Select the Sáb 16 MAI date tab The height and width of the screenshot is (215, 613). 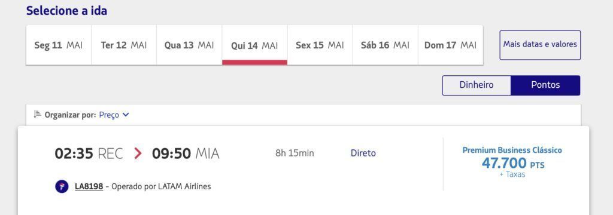tap(385, 45)
